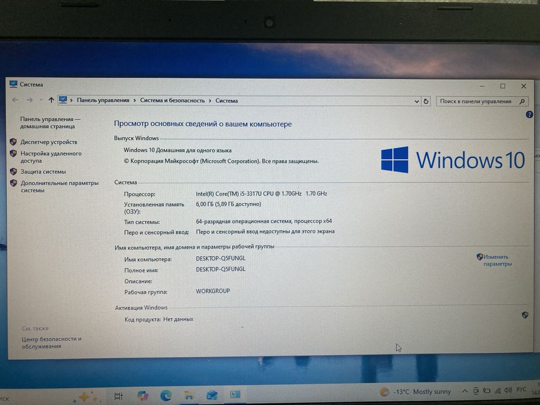Click volume speaker tray icon
The width and height of the screenshot is (540, 405).
(508, 390)
